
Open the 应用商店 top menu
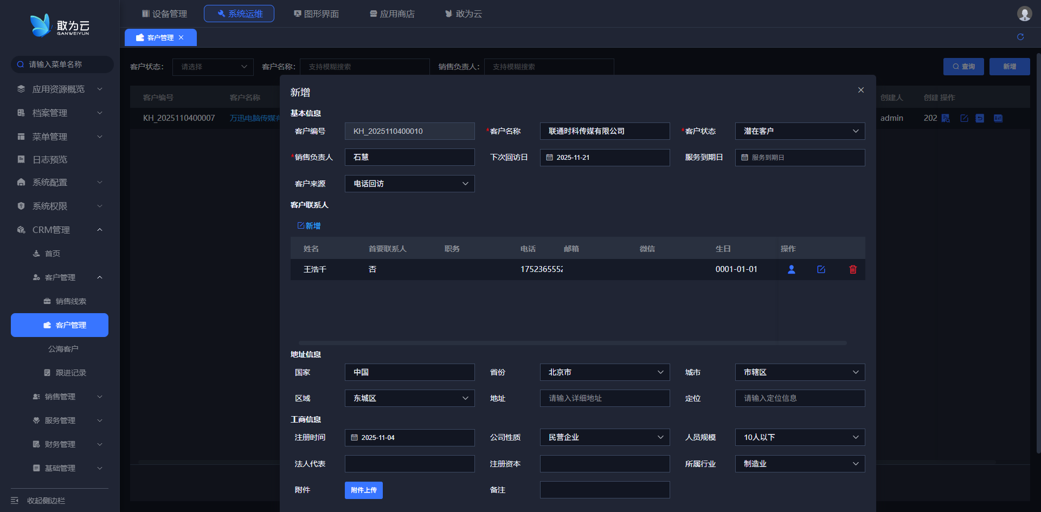392,14
